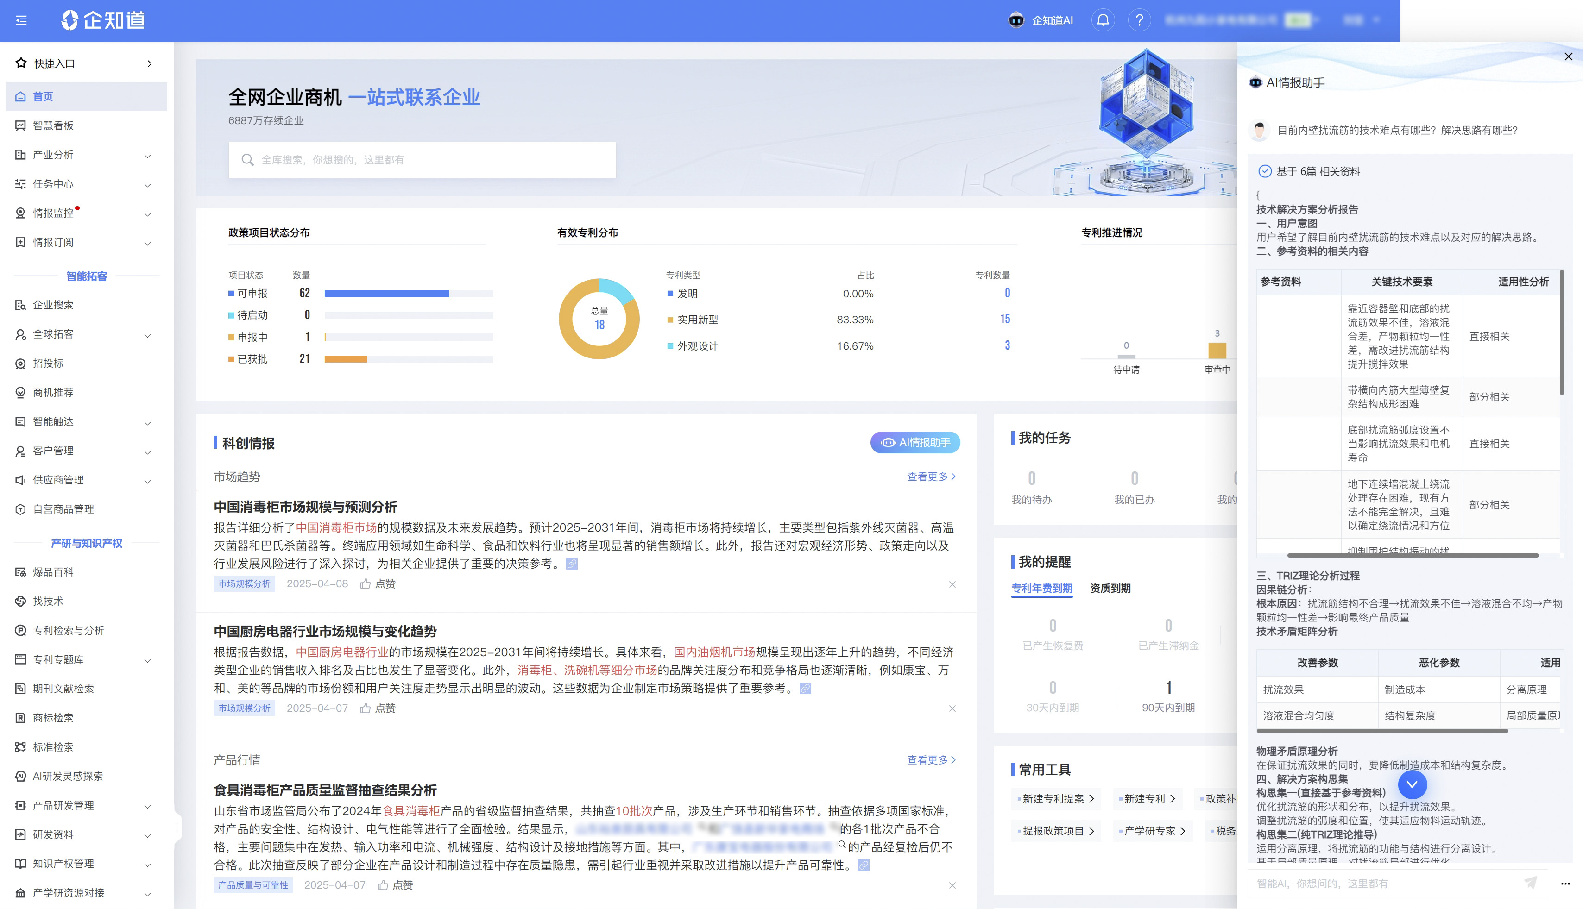Click AI情报助手 button in 科创情报
This screenshot has width=1583, height=909.
915,442
